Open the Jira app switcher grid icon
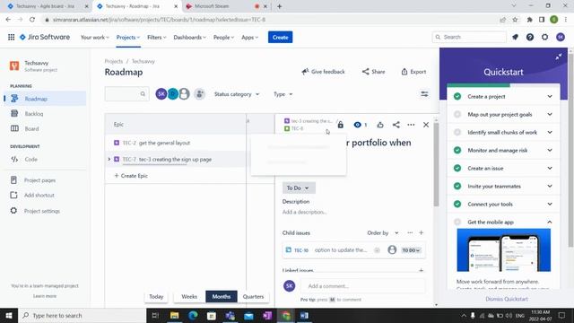 [x=12, y=37]
